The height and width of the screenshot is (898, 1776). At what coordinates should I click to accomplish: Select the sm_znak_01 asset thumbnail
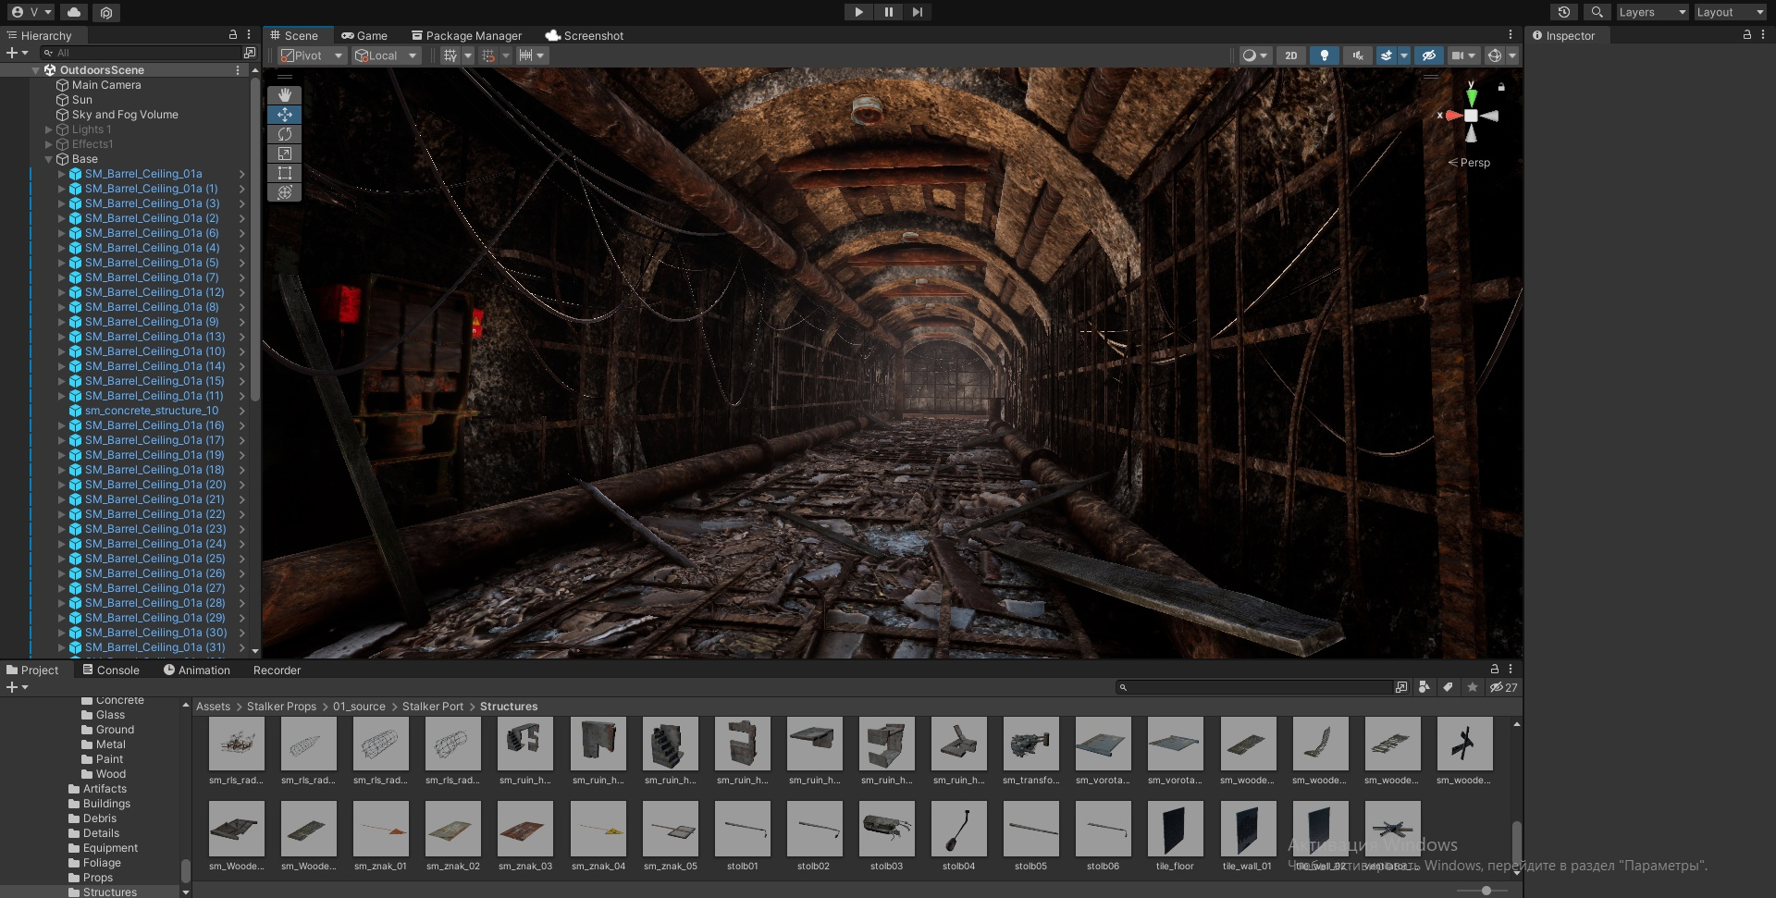click(x=380, y=829)
